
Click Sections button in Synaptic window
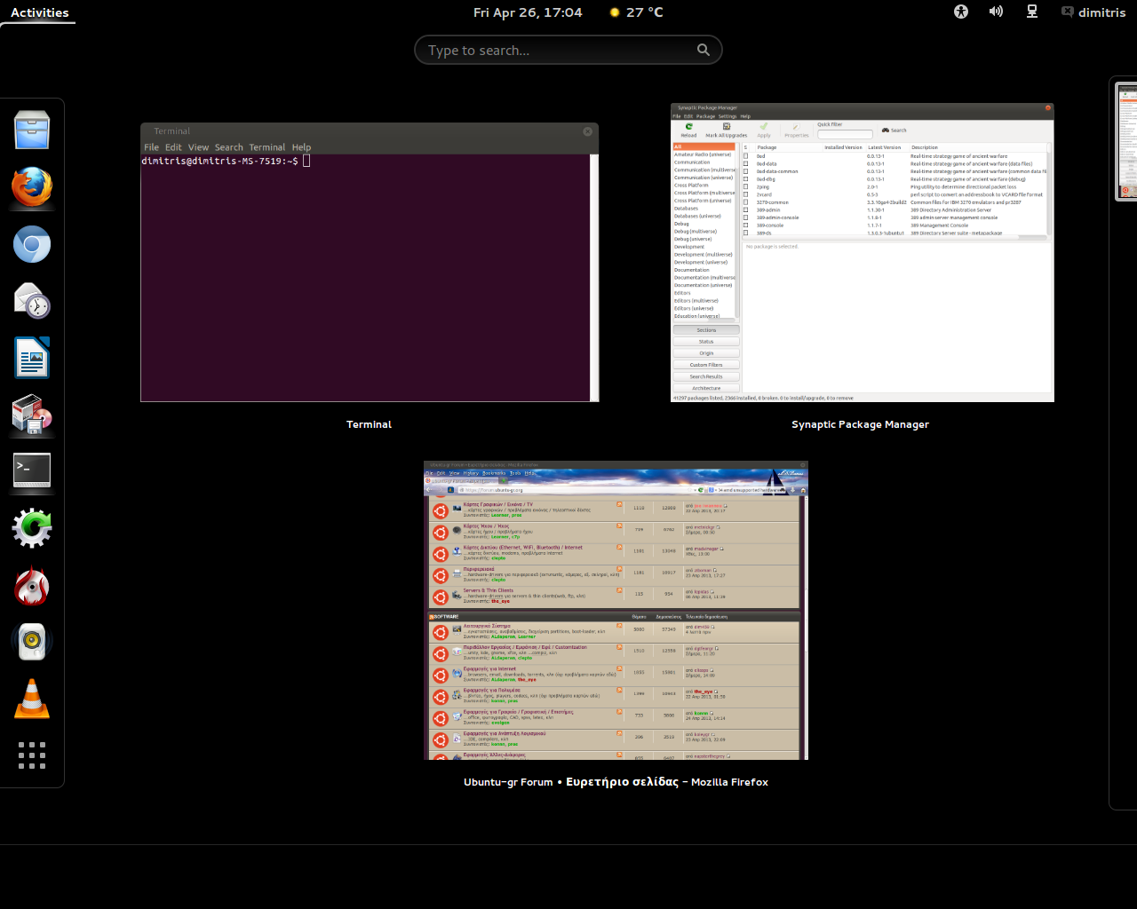click(x=706, y=330)
